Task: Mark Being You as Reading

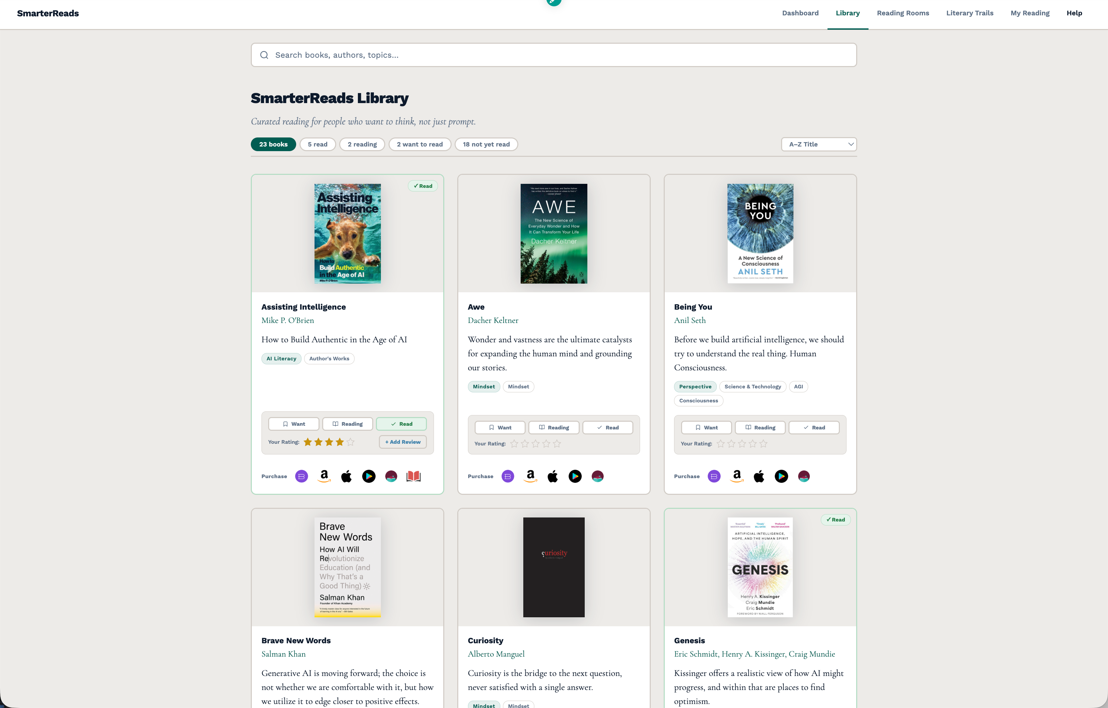Action: coord(760,428)
